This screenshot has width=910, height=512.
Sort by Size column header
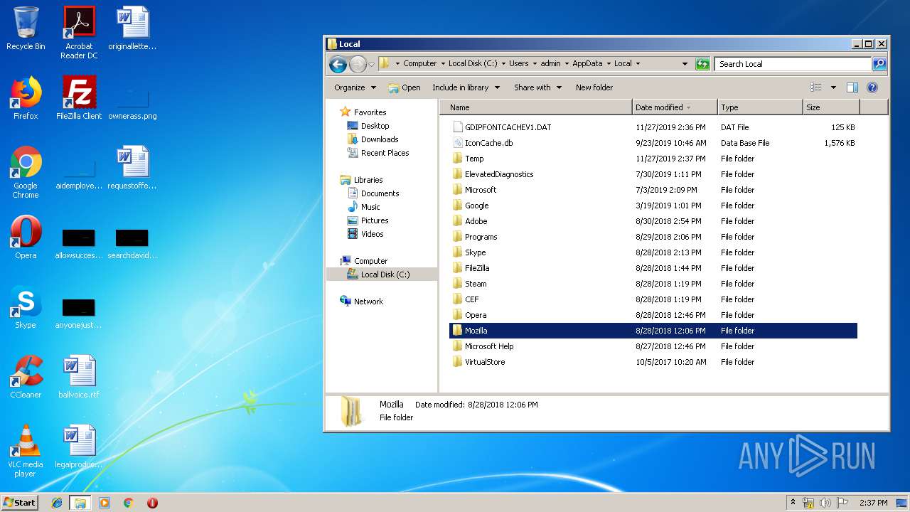831,107
